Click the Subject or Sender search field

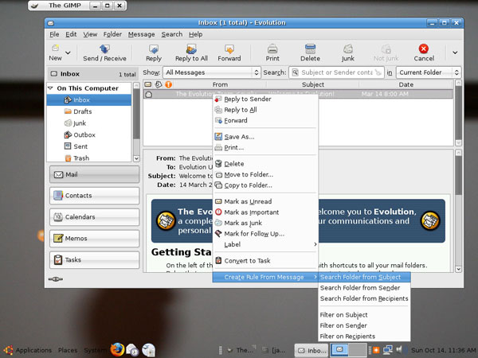[x=335, y=72]
